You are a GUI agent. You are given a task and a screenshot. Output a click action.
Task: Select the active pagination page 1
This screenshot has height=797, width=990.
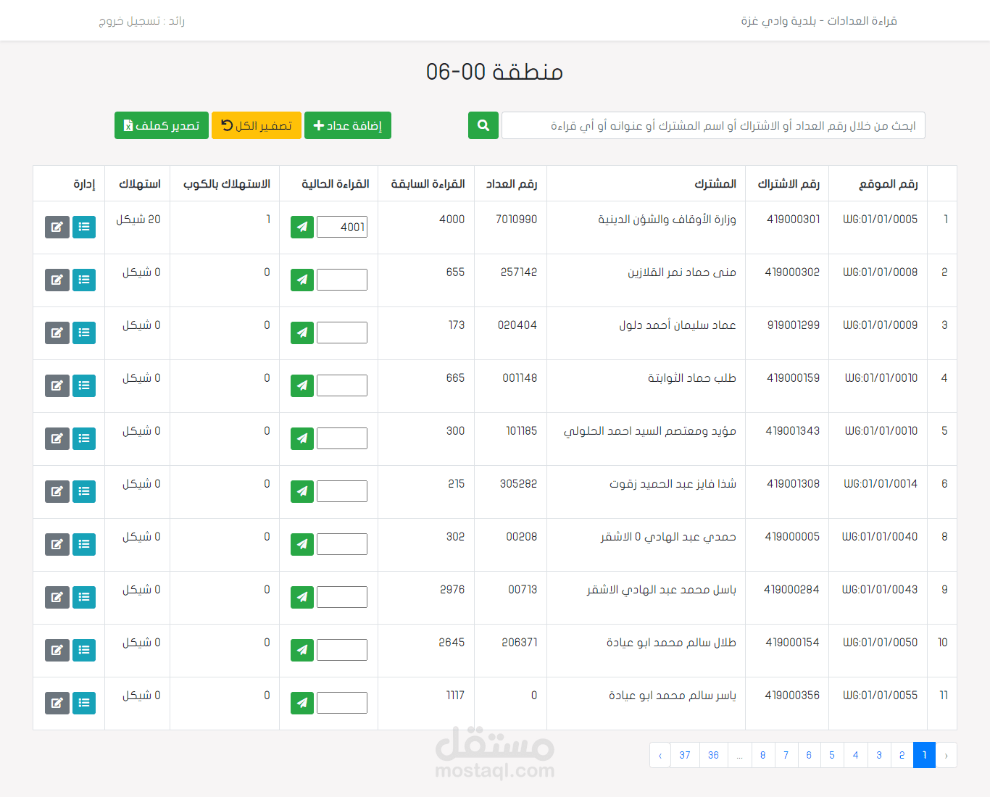pos(924,755)
